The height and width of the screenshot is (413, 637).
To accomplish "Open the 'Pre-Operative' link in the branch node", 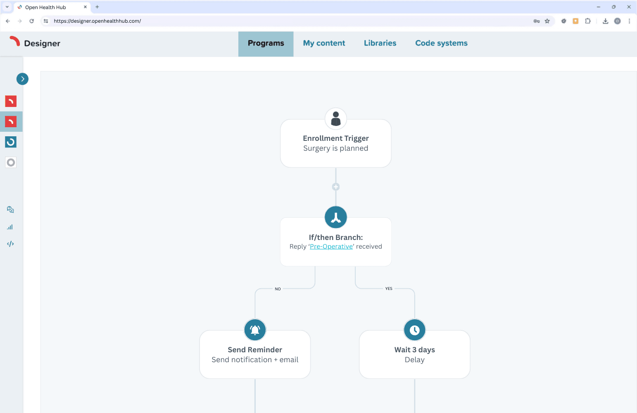I will coord(331,246).
